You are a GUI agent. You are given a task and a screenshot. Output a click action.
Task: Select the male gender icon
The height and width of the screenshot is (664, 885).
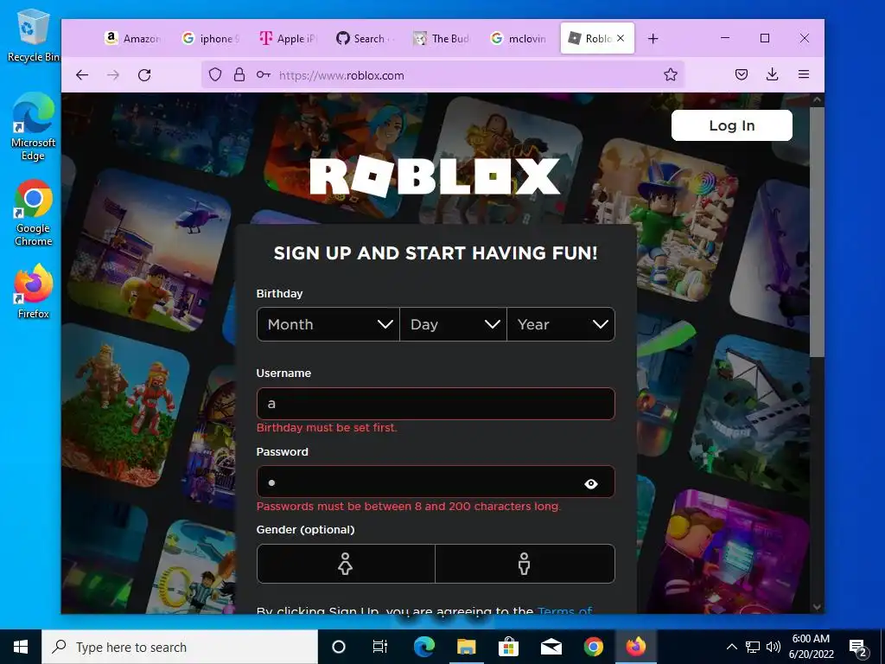point(525,564)
